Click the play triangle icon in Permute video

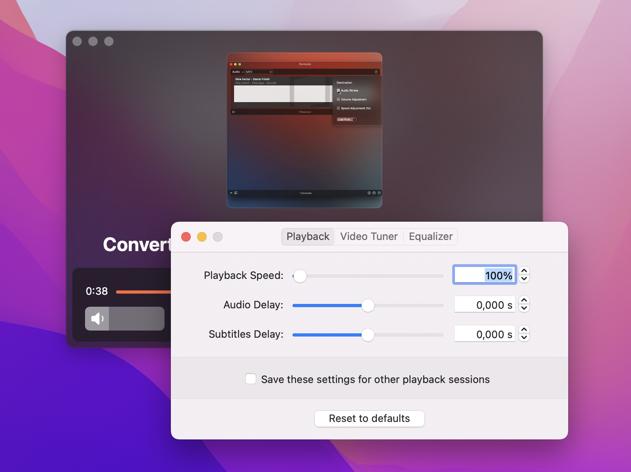tap(234, 112)
